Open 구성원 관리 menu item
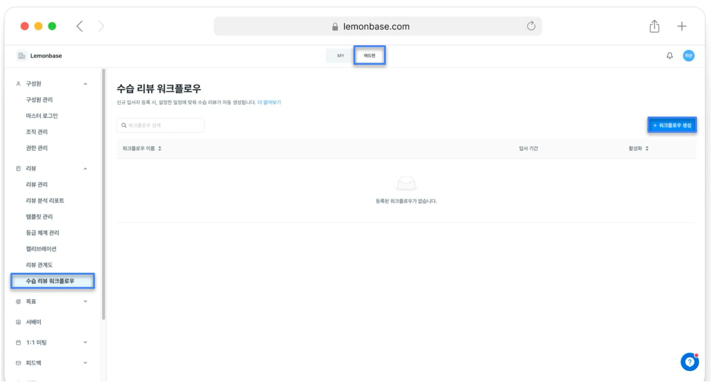Image resolution: width=716 pixels, height=386 pixels. point(39,100)
